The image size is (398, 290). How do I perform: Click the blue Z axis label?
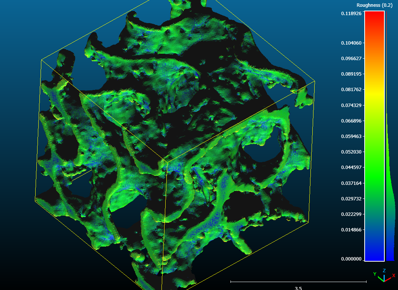coord(384,271)
